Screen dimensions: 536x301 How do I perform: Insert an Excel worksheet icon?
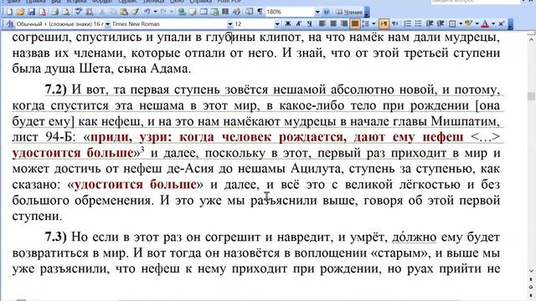214,12
